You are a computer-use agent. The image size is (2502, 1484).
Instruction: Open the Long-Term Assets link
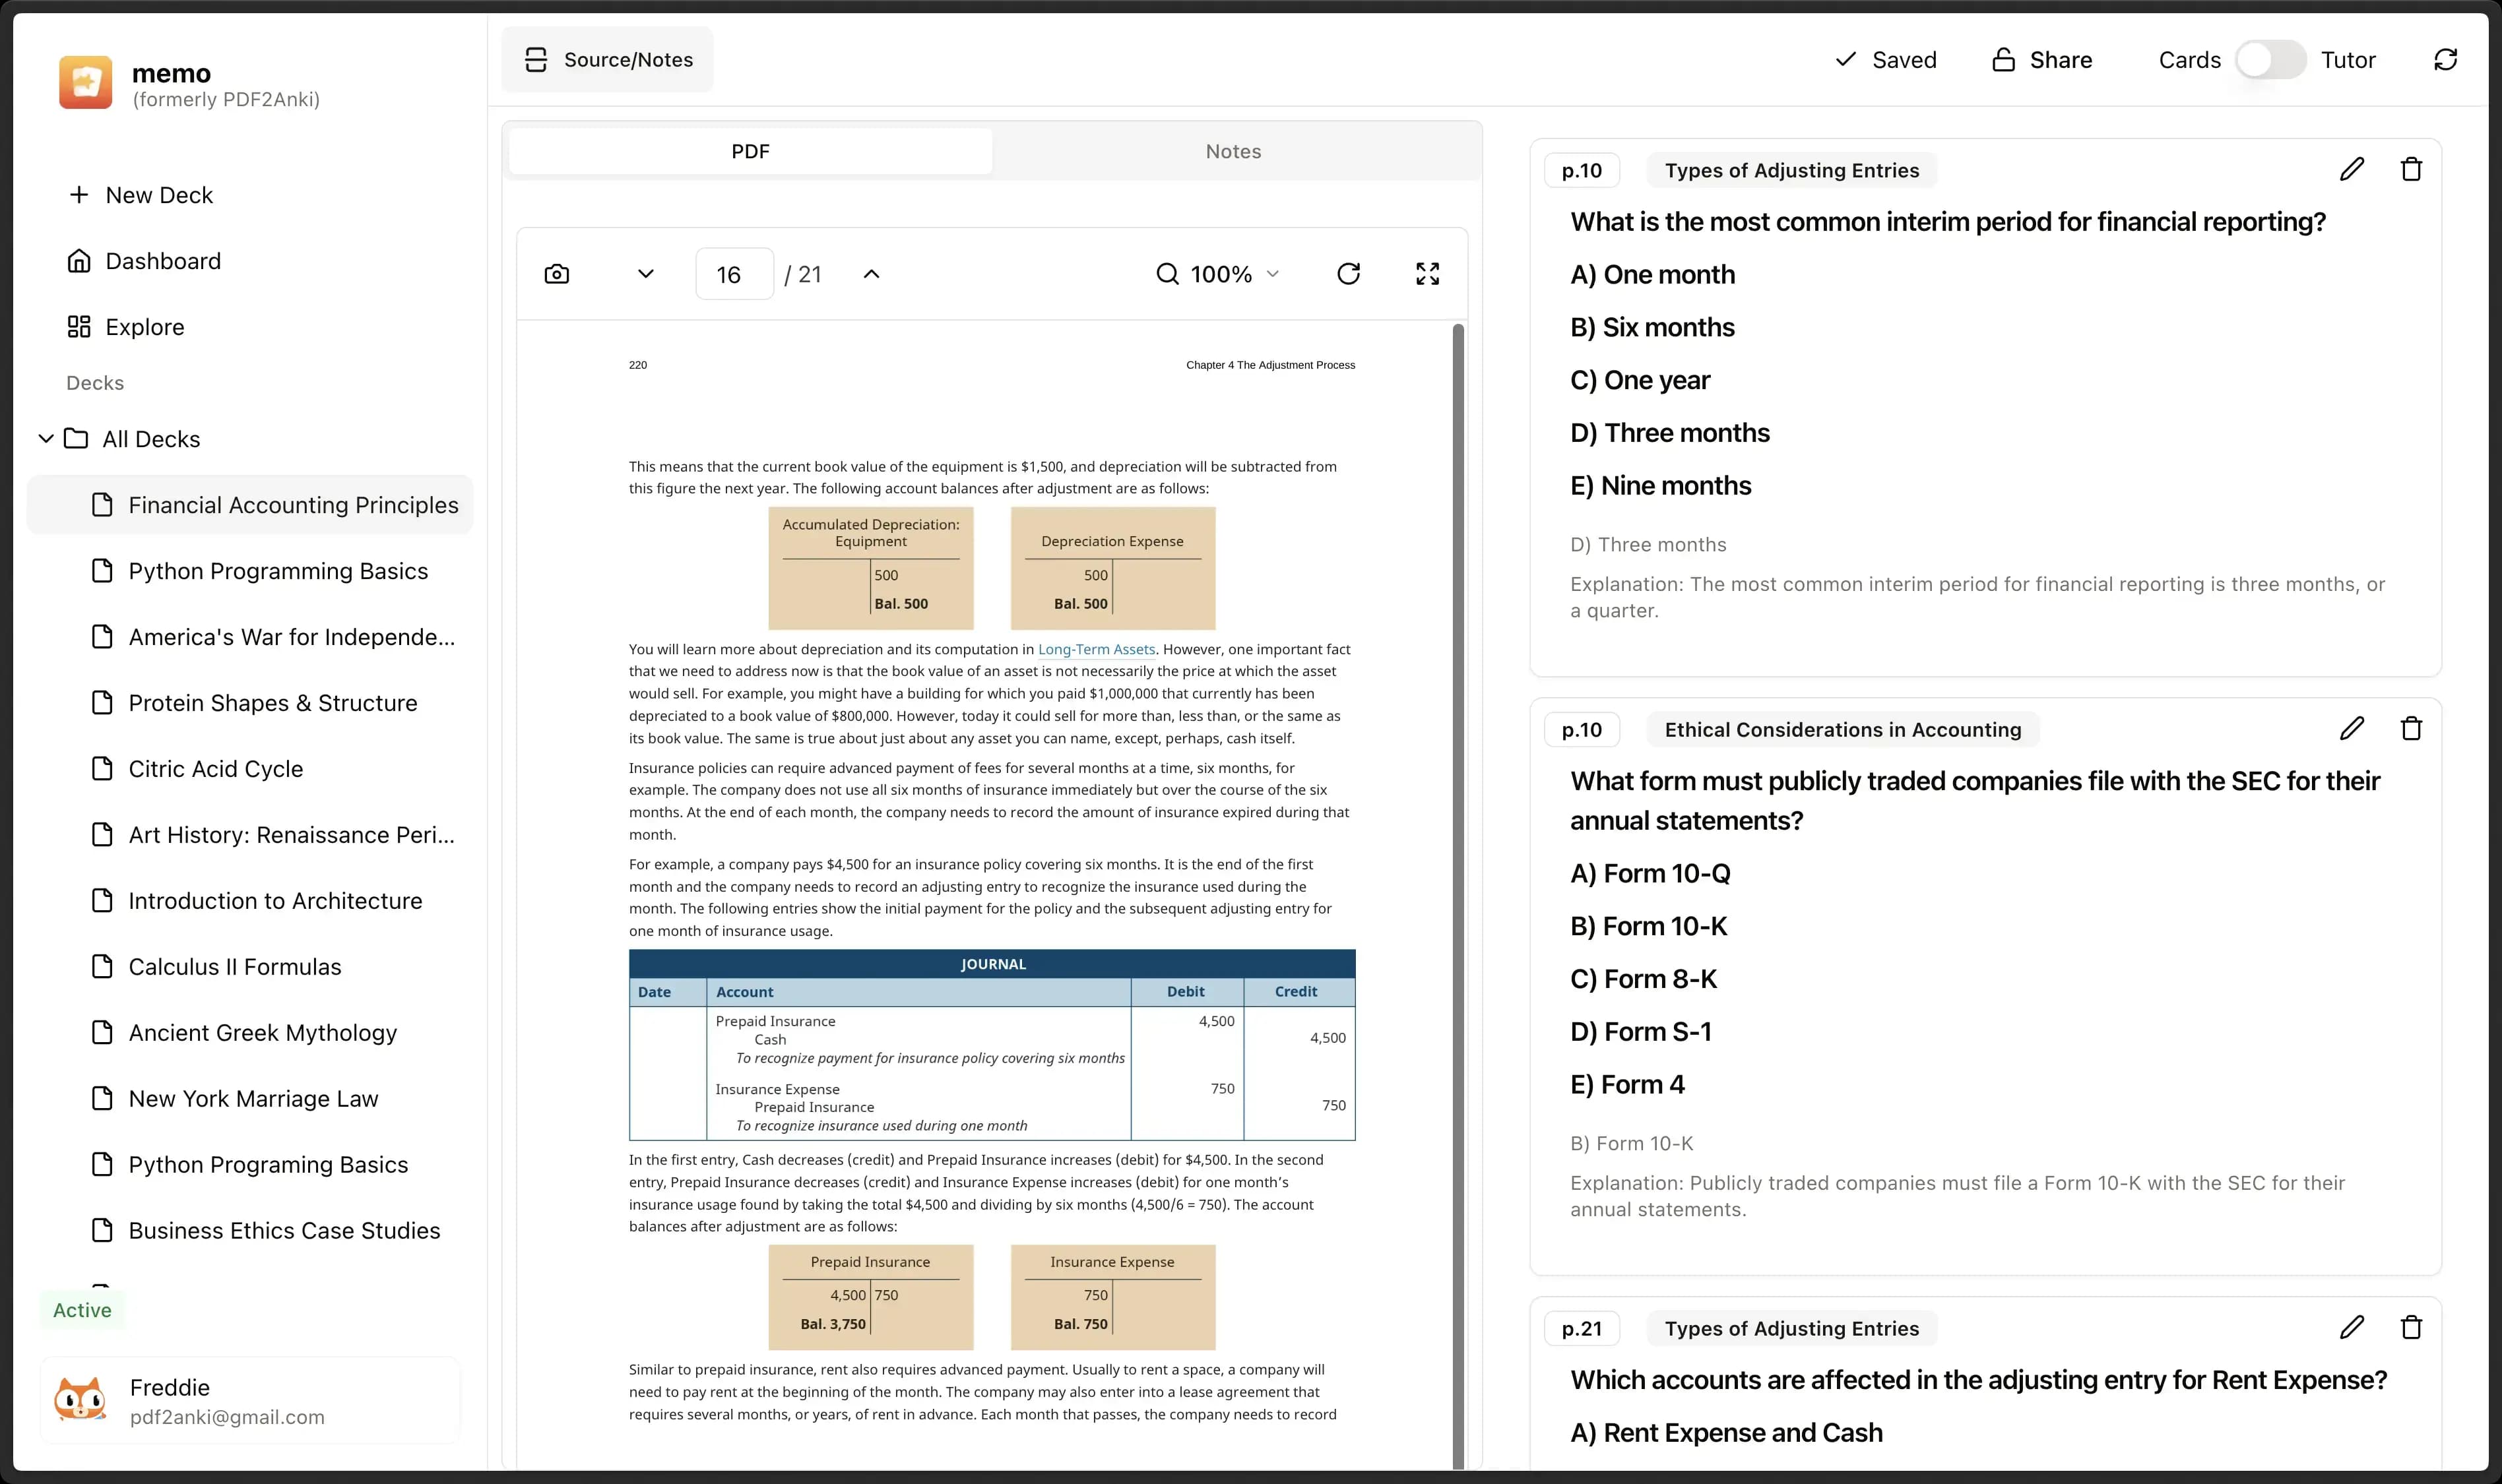pos(1097,649)
